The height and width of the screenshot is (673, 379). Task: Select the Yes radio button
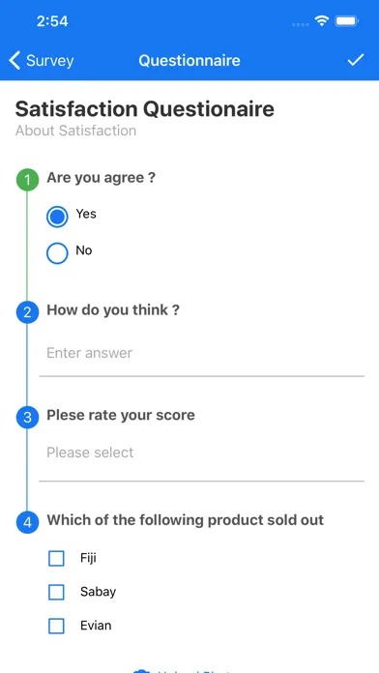(57, 217)
